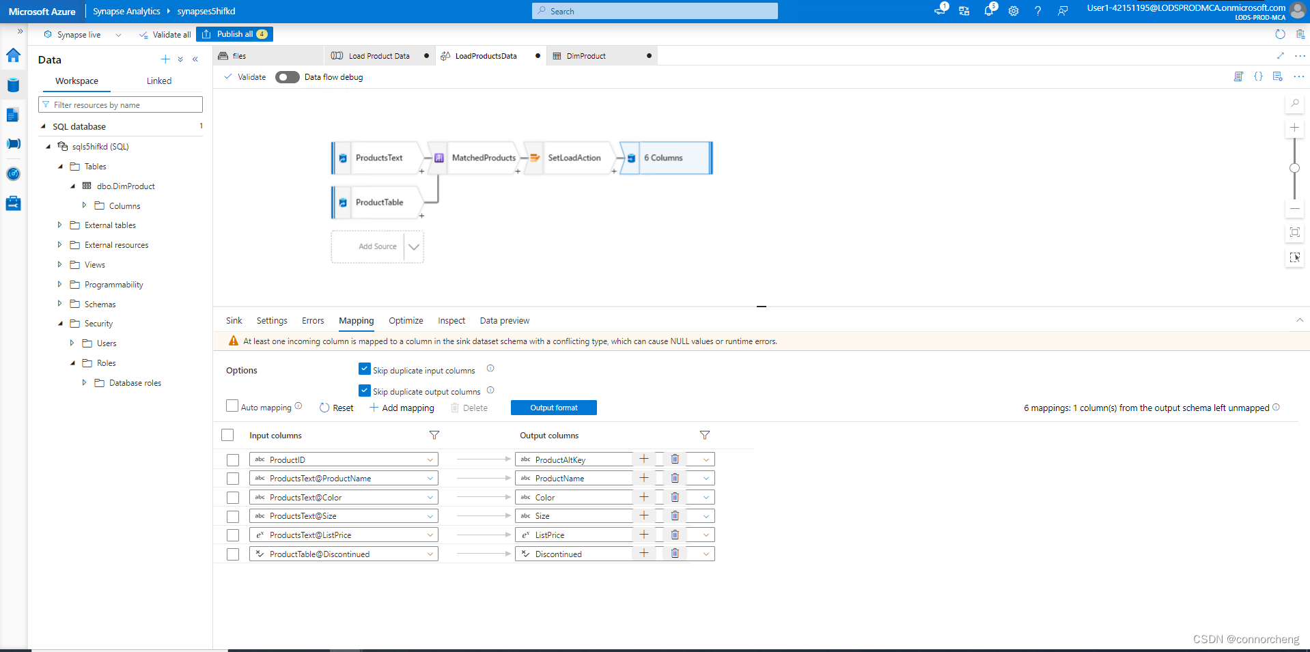
Task: Open the Manage hub toolbox icon
Action: [13, 203]
